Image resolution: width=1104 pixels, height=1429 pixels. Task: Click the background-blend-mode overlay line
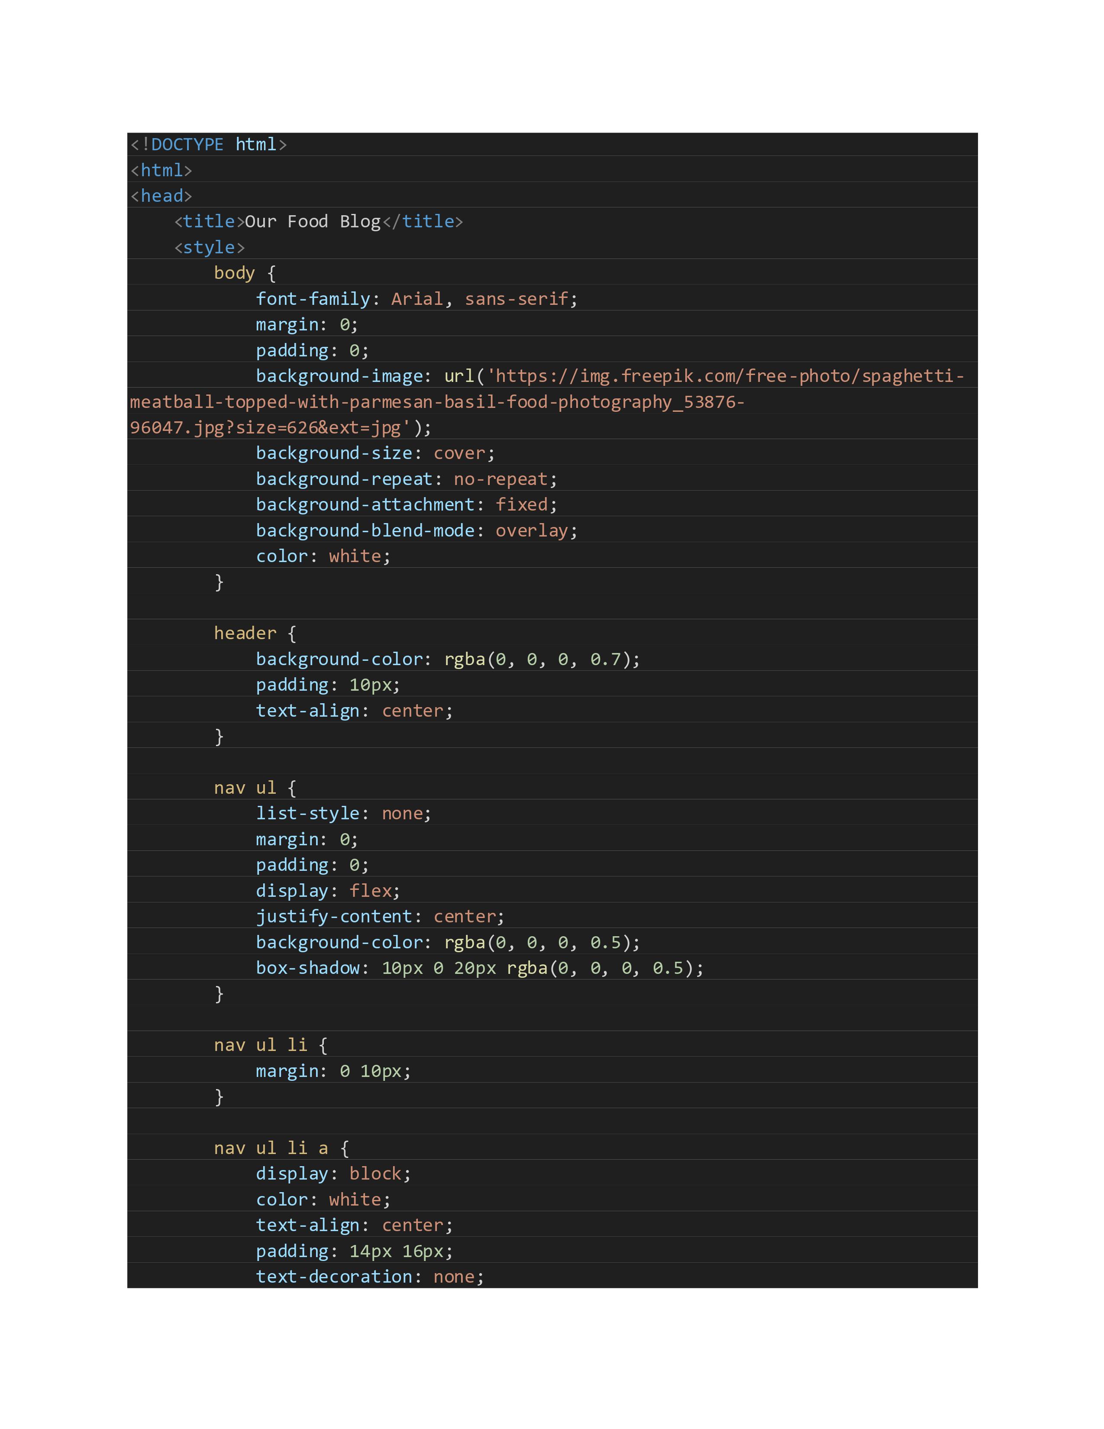416,530
